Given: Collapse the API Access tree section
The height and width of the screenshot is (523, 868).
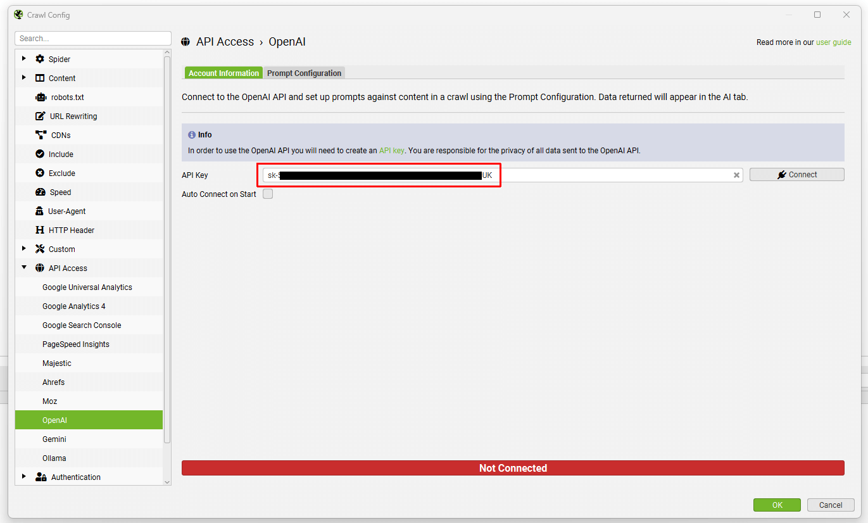Looking at the screenshot, I should [24, 268].
